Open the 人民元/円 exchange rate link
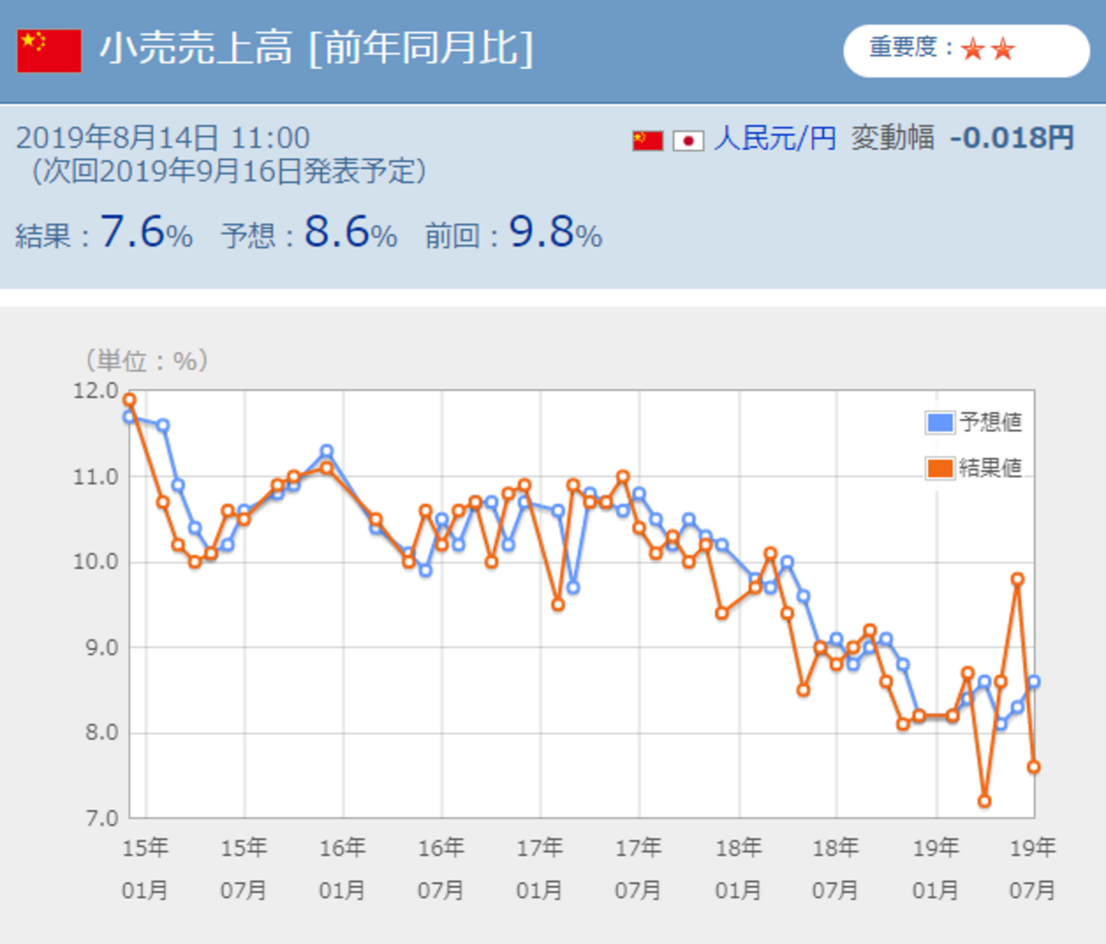 (x=775, y=138)
